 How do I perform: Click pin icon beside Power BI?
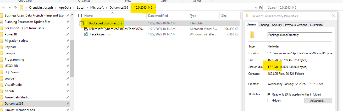coord(68,34)
